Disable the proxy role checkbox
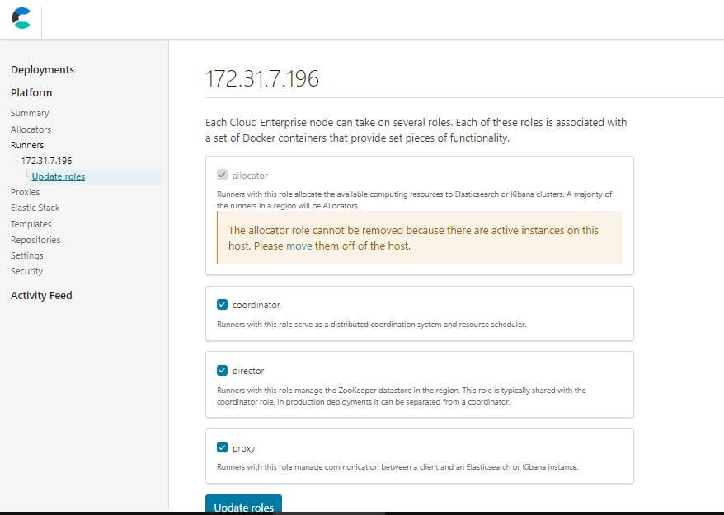 (x=222, y=448)
